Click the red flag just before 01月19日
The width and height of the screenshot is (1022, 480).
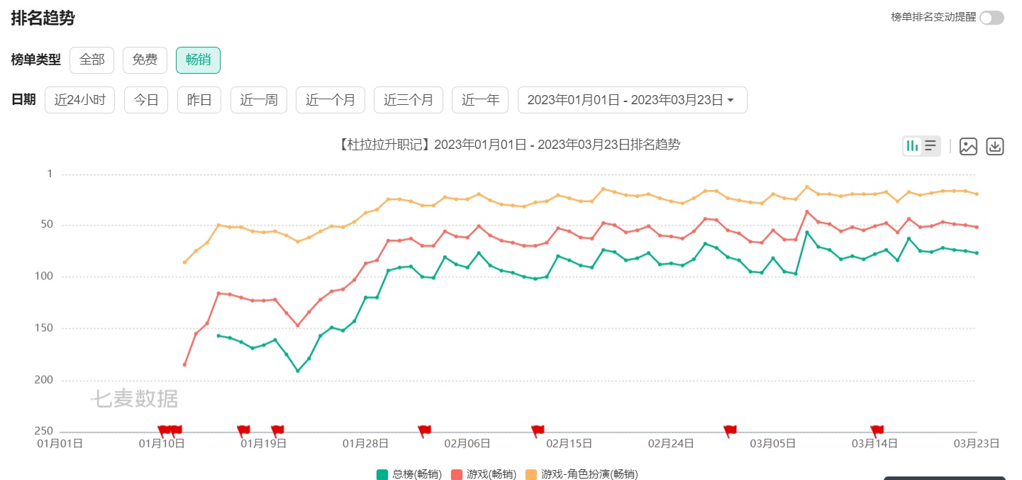tap(243, 430)
